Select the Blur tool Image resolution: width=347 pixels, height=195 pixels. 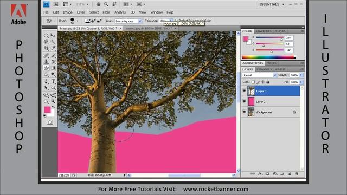click(46, 74)
